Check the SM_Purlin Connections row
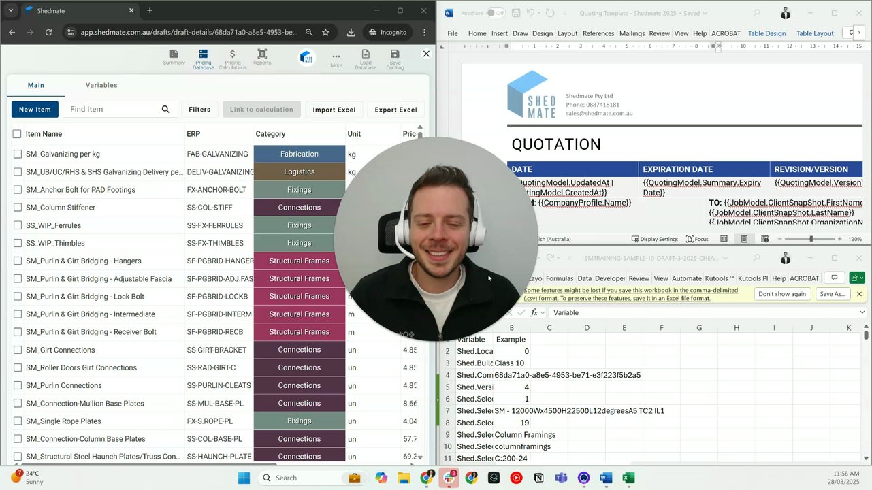Viewport: 872px width, 490px height. pyautogui.click(x=18, y=385)
